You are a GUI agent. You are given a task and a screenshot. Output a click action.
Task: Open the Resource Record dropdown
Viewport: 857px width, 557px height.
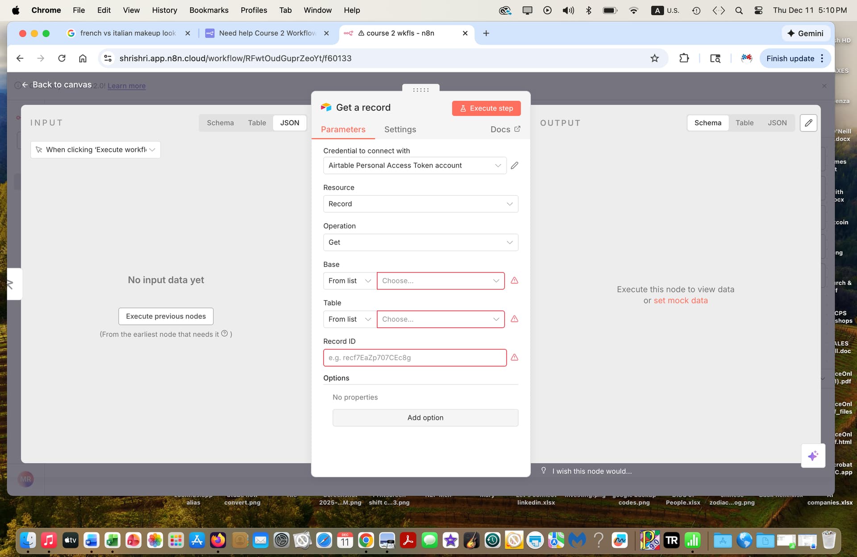tap(420, 204)
